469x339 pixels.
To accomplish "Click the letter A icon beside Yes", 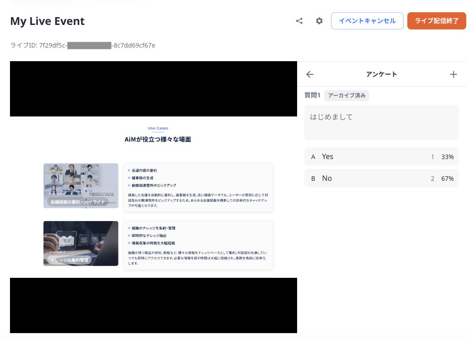I will tap(313, 156).
